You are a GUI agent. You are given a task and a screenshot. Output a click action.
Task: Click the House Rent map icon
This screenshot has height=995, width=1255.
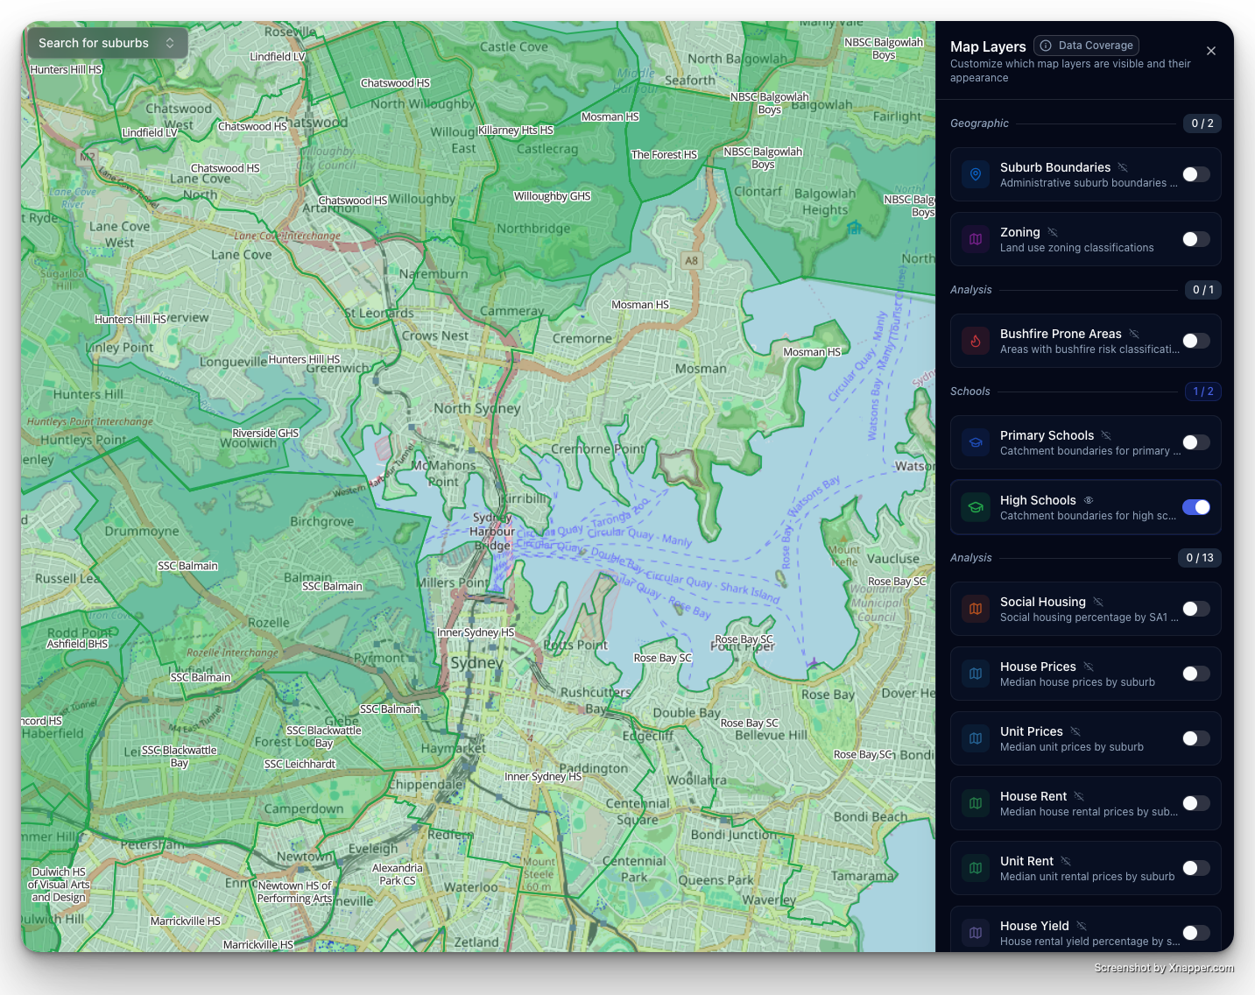tap(976, 803)
